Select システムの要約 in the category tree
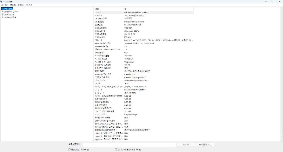283x152 pixels. pos(7,8)
